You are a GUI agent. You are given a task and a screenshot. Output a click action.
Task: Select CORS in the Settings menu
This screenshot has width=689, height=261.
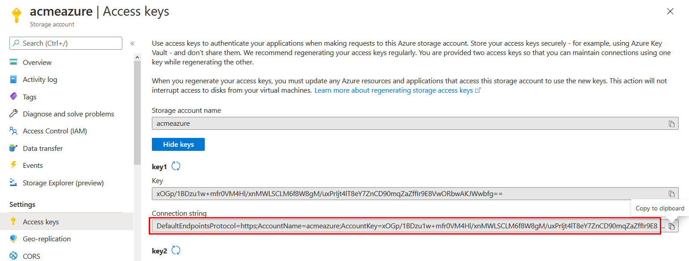tap(31, 256)
